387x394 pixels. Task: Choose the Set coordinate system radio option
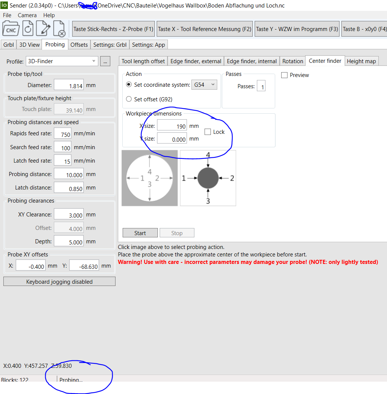click(x=129, y=85)
